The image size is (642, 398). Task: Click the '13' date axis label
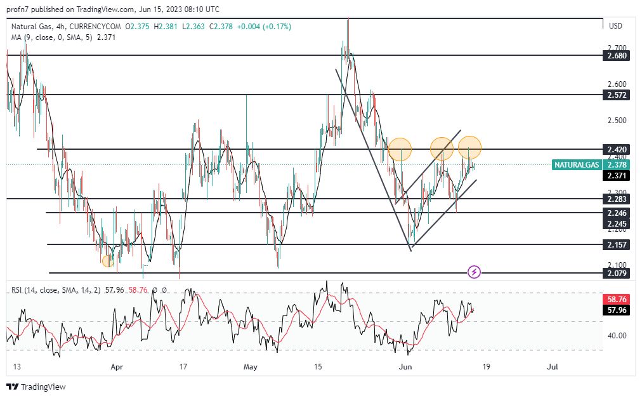[x=16, y=366]
